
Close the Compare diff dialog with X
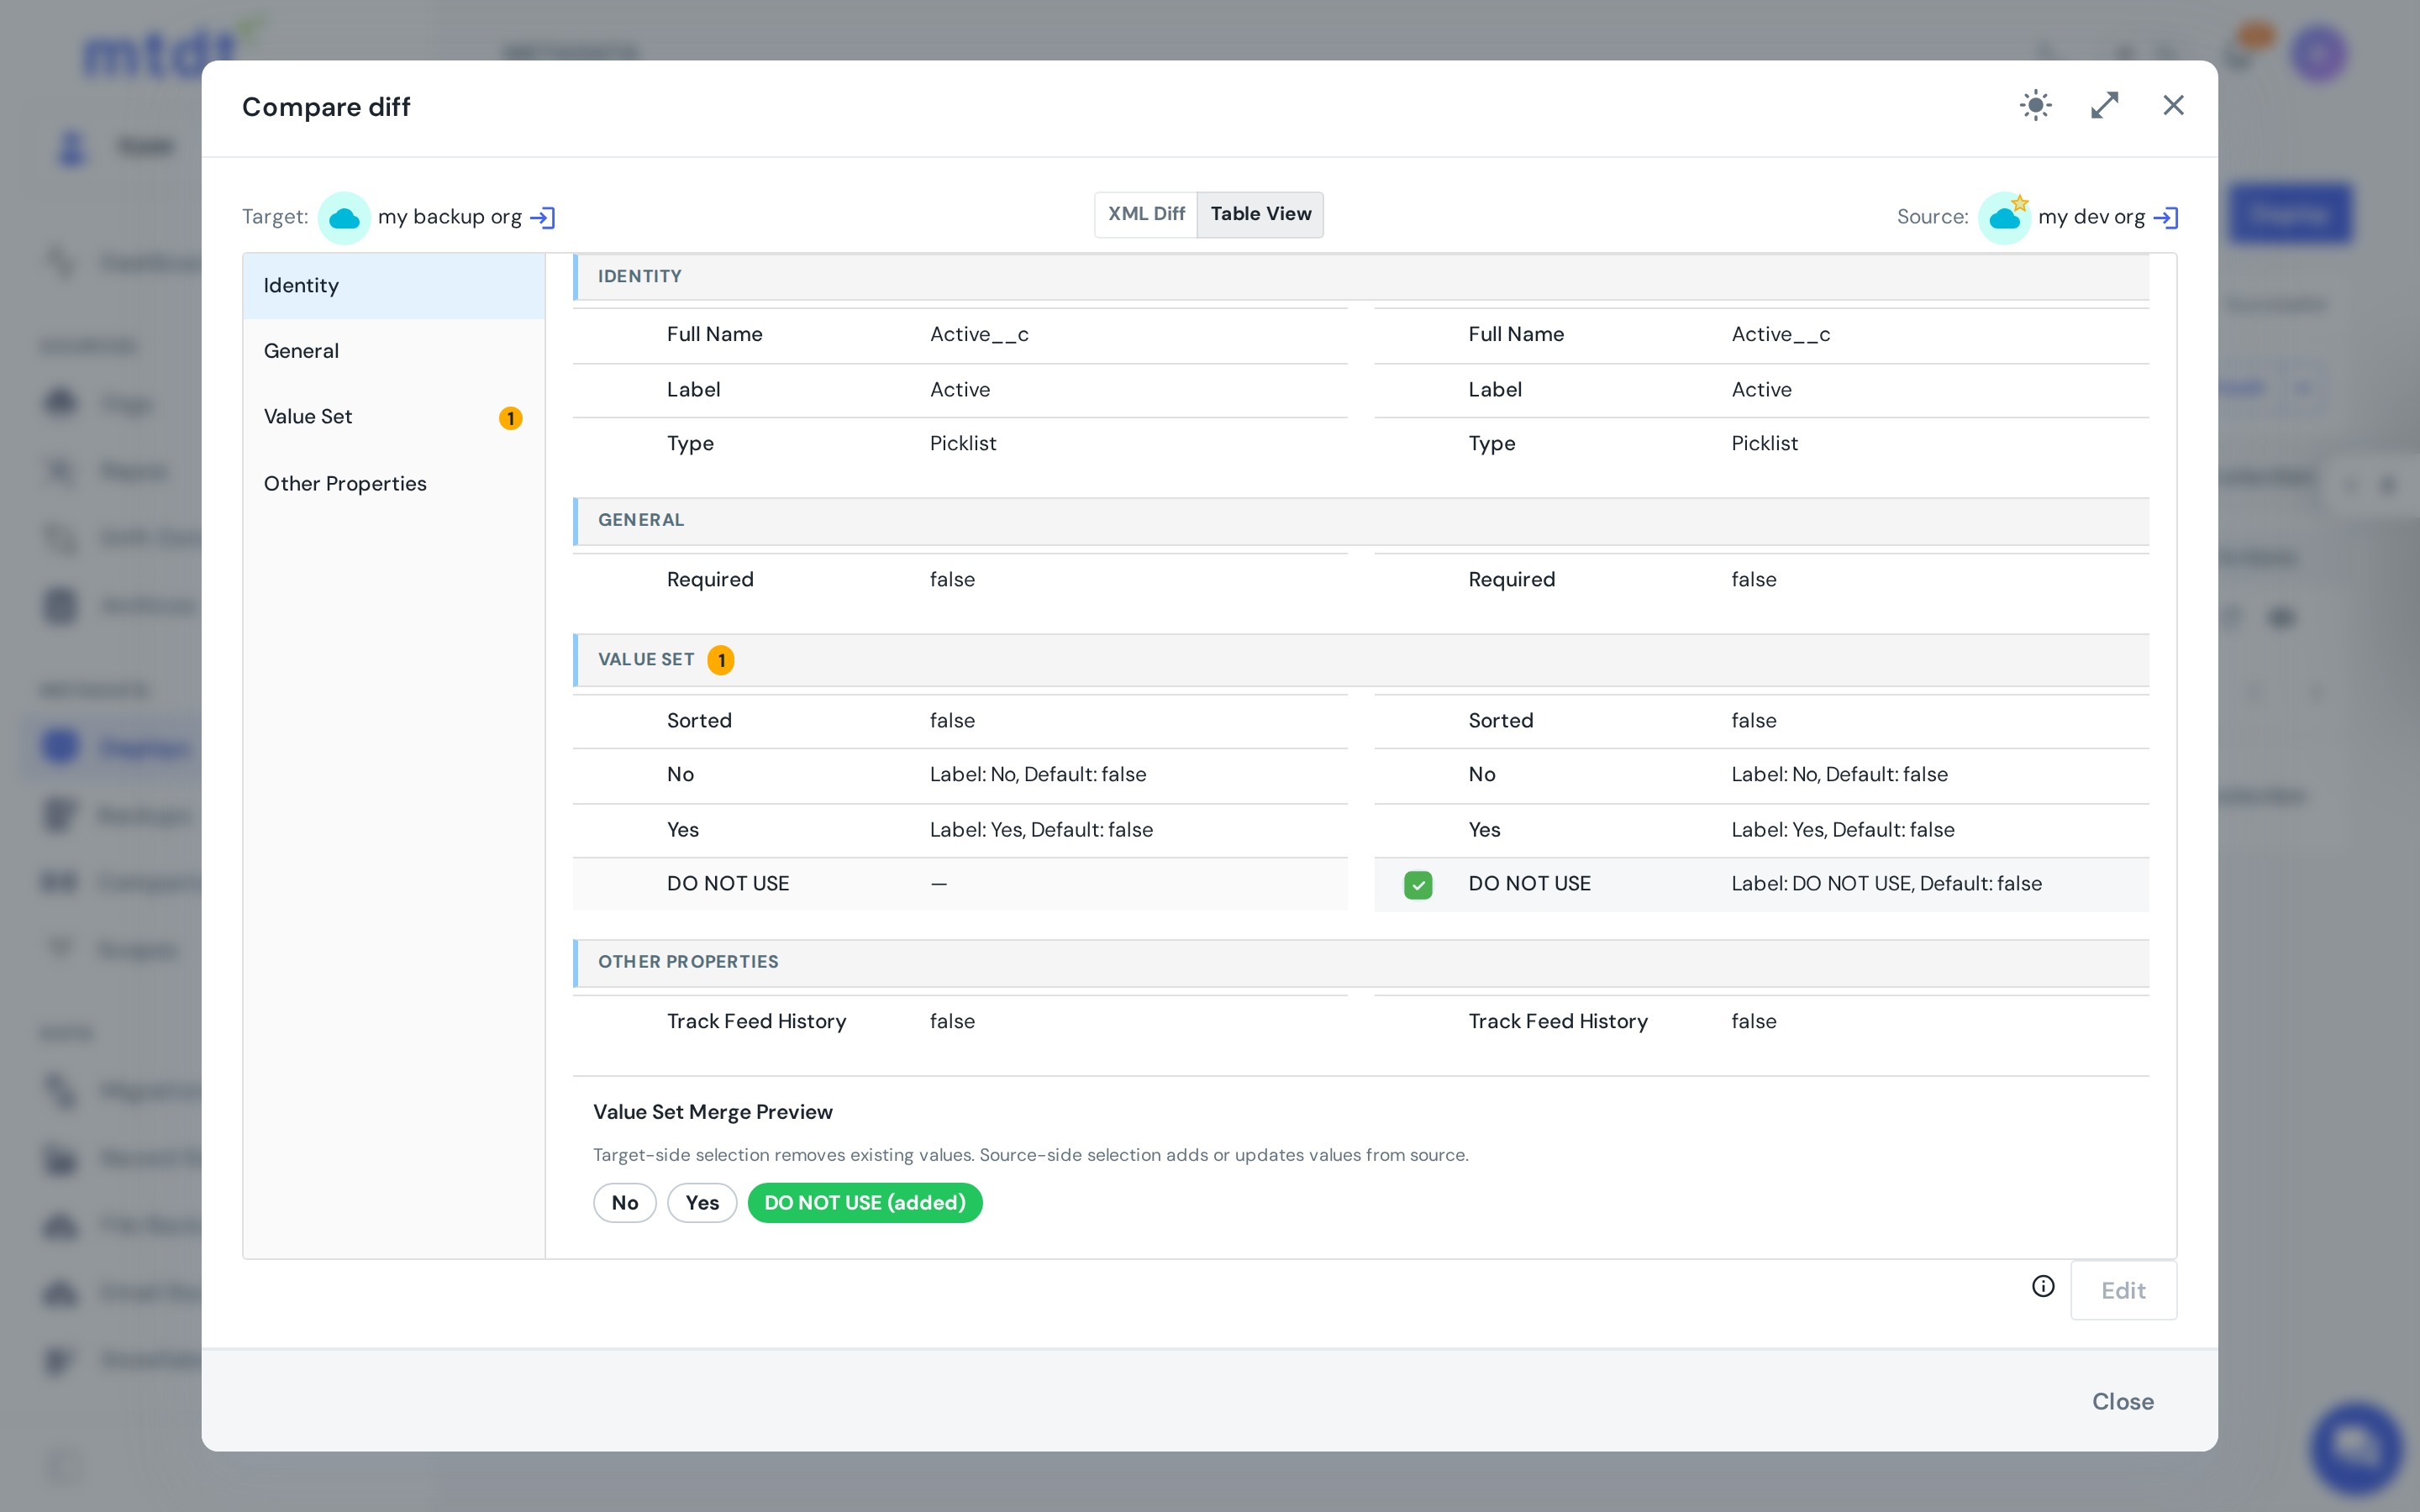[x=2173, y=105]
